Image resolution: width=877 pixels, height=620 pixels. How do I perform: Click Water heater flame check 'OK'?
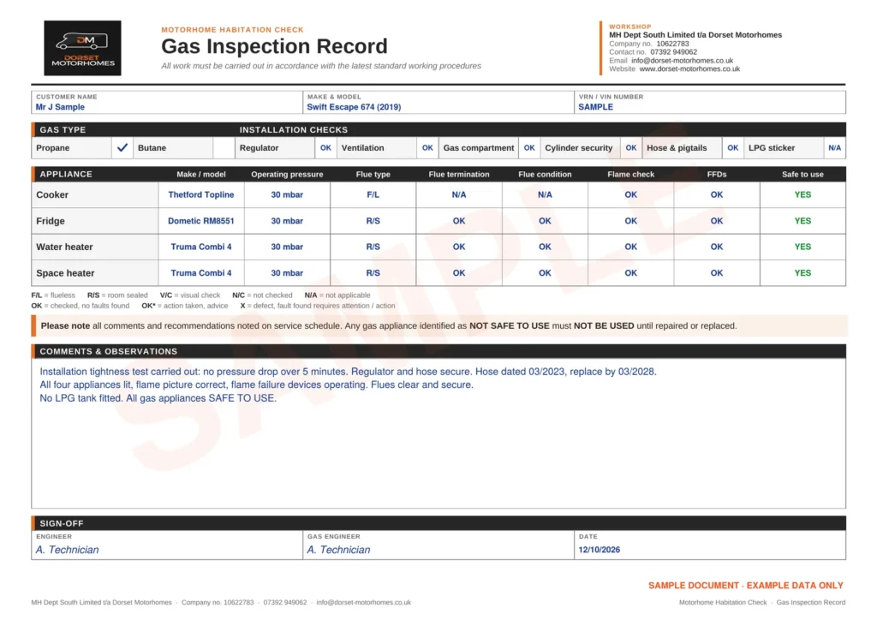(x=631, y=247)
